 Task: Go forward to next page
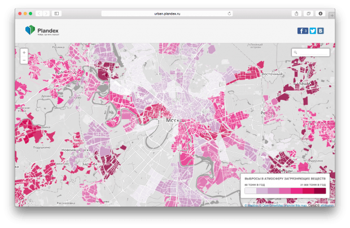pyautogui.click(x=46, y=13)
